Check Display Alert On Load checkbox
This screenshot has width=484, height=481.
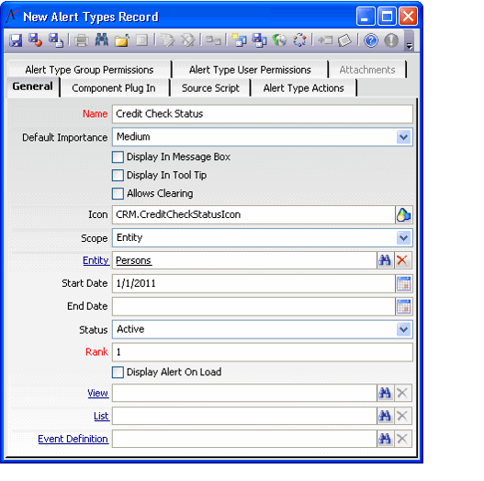coord(118,372)
